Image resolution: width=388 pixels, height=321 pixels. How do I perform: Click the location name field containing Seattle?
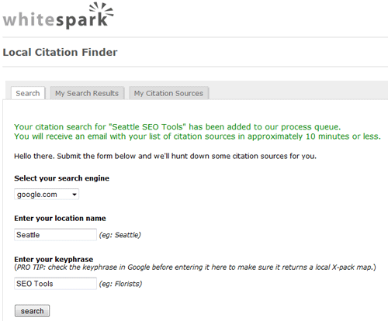(55, 235)
